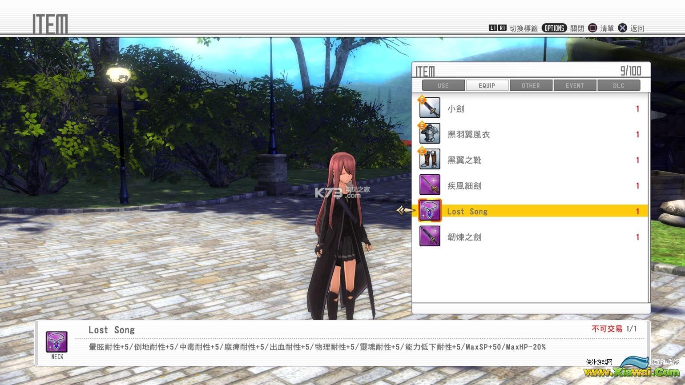Select the Lost Song necklace icon in list
685x385 pixels.
(430, 211)
